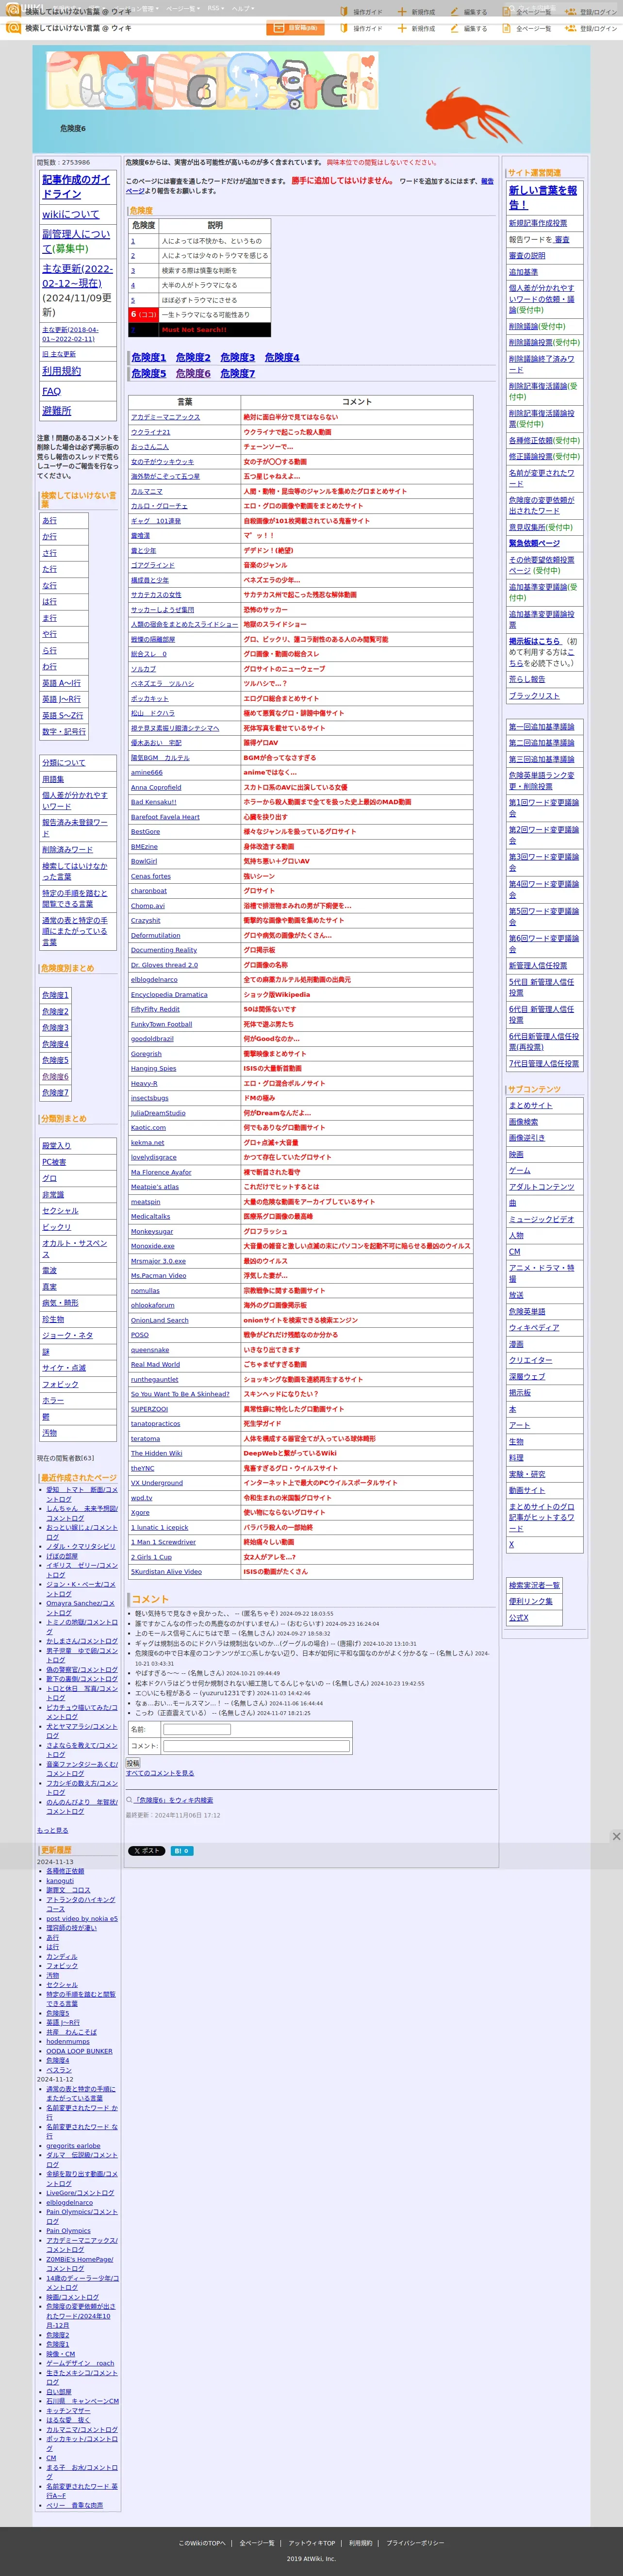Open the 公式X link in the right sidebar
The image size is (623, 2576).
[x=519, y=1618]
